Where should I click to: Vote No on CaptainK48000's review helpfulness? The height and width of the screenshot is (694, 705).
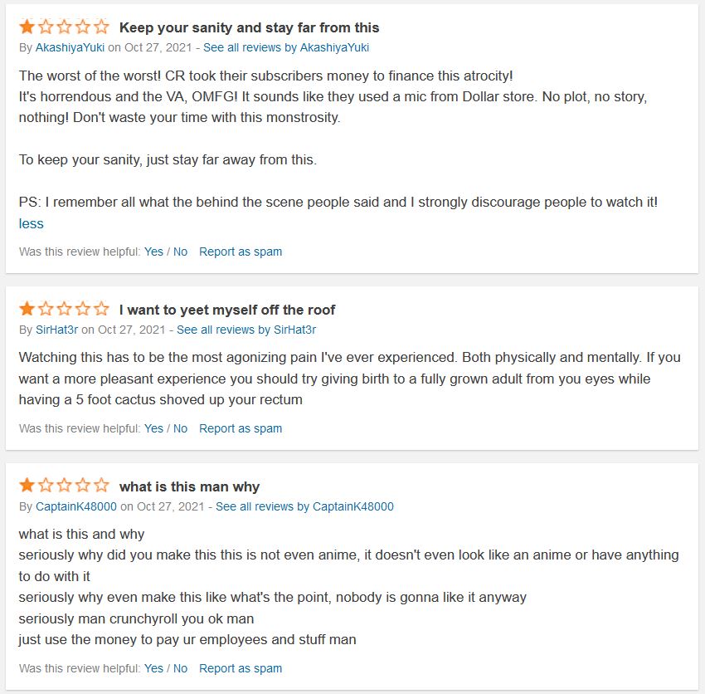(x=180, y=668)
